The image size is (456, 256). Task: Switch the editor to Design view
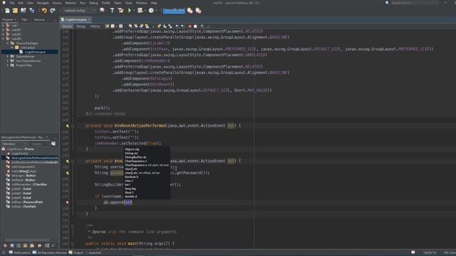pyautogui.click(x=81, y=26)
